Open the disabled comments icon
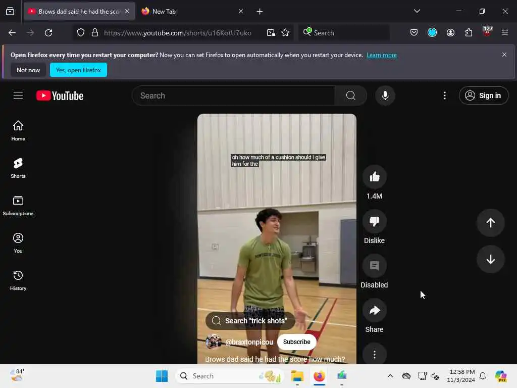This screenshot has height=388, width=517. [374, 266]
